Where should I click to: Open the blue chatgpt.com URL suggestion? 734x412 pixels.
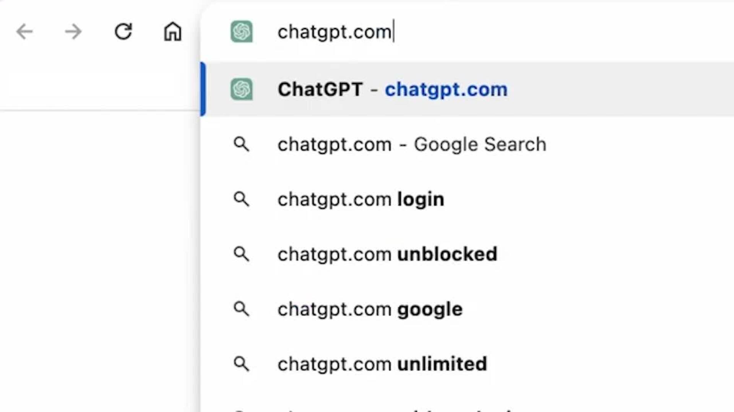coord(446,90)
